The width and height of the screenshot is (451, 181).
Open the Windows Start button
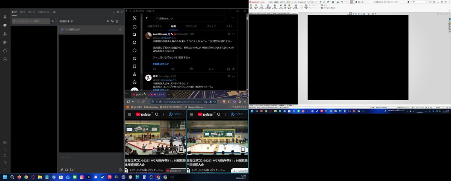click(x=5, y=177)
